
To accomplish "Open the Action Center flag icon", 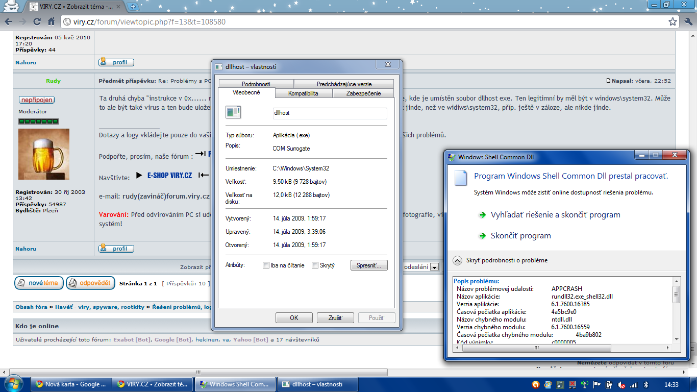I will click(x=597, y=384).
